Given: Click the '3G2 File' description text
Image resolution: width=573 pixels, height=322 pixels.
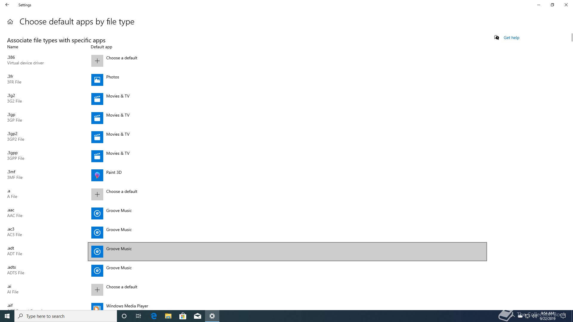Looking at the screenshot, I should coord(14,101).
